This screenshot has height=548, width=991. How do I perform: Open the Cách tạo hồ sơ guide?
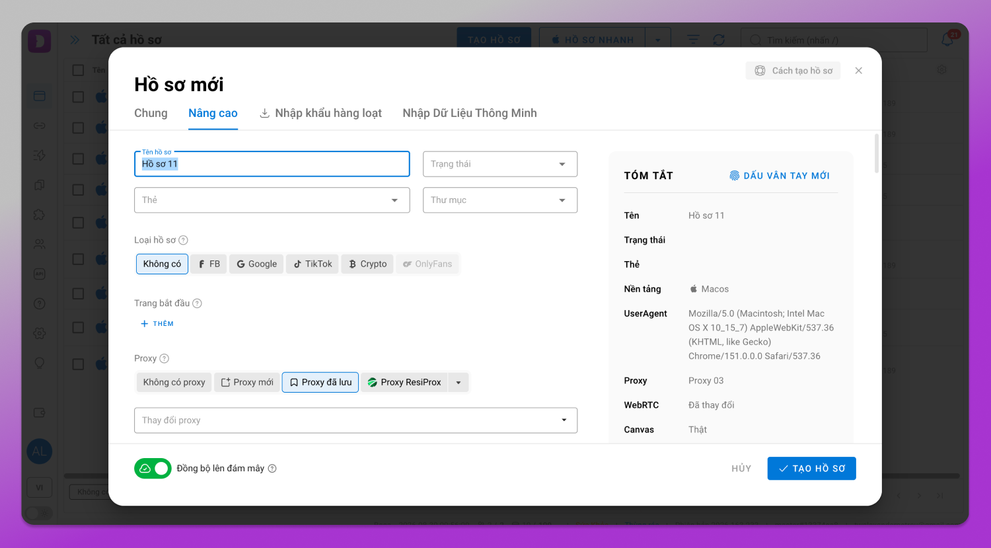[x=793, y=71]
